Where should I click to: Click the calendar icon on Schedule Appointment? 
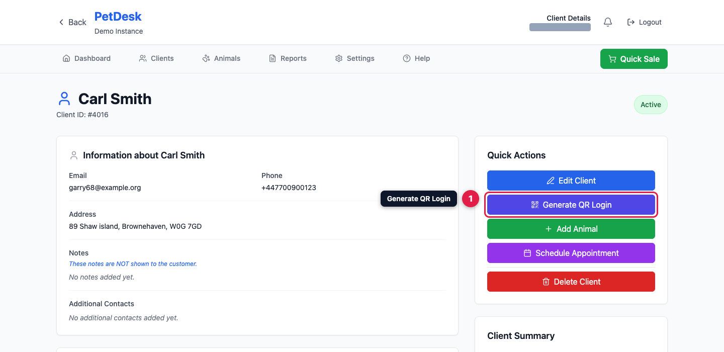point(527,253)
